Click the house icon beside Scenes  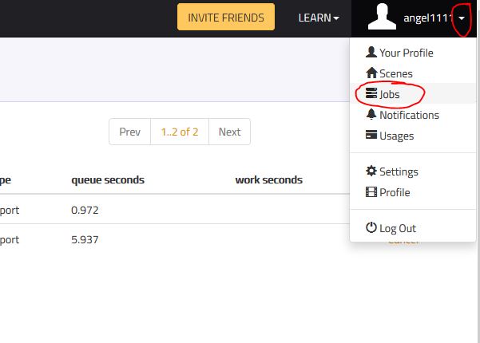[371, 73]
